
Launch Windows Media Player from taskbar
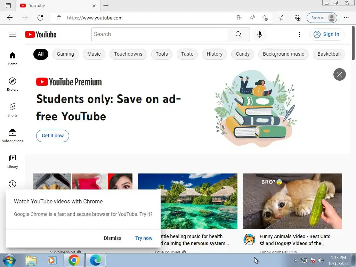click(52, 260)
